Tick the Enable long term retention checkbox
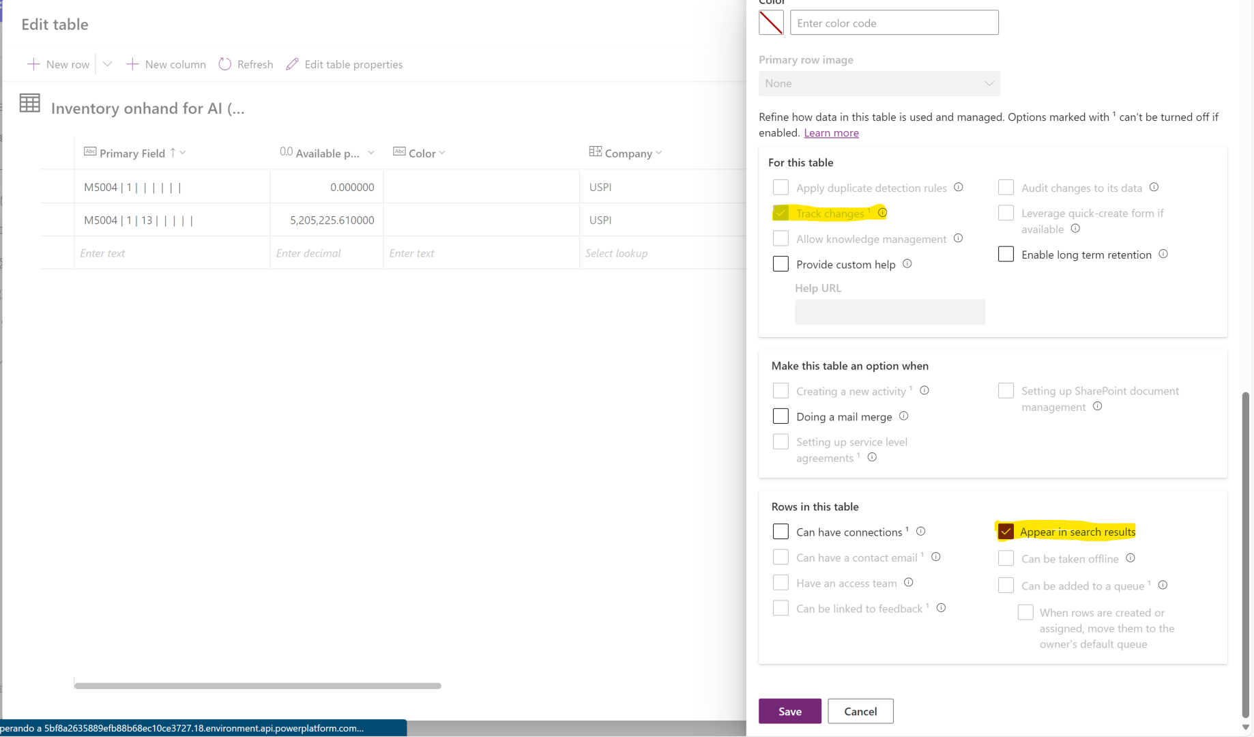The image size is (1254, 737). point(1006,255)
